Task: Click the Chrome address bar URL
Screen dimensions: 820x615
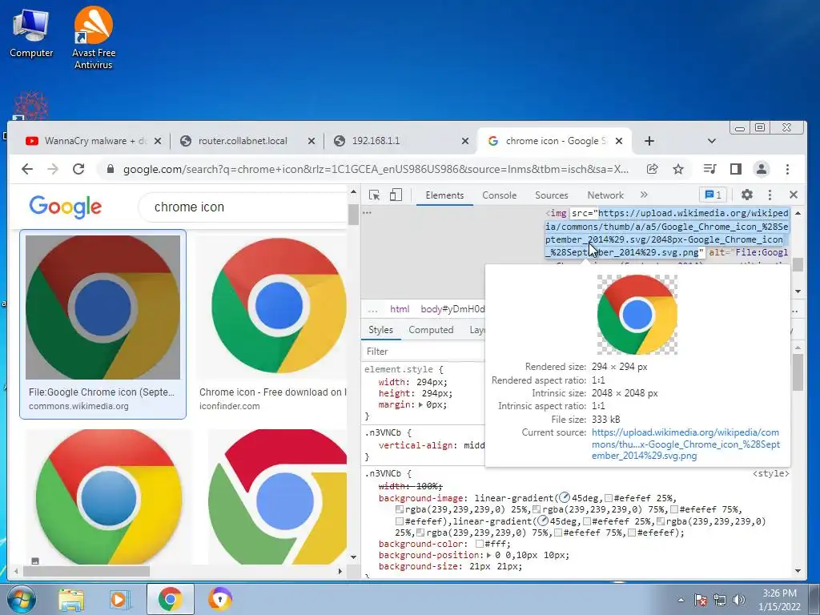Action: click(x=376, y=170)
